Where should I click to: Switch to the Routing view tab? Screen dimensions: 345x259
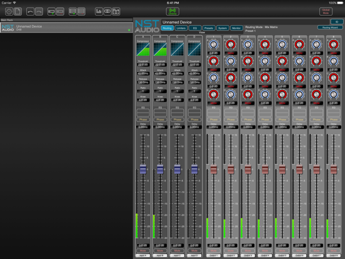pyautogui.click(x=167, y=28)
